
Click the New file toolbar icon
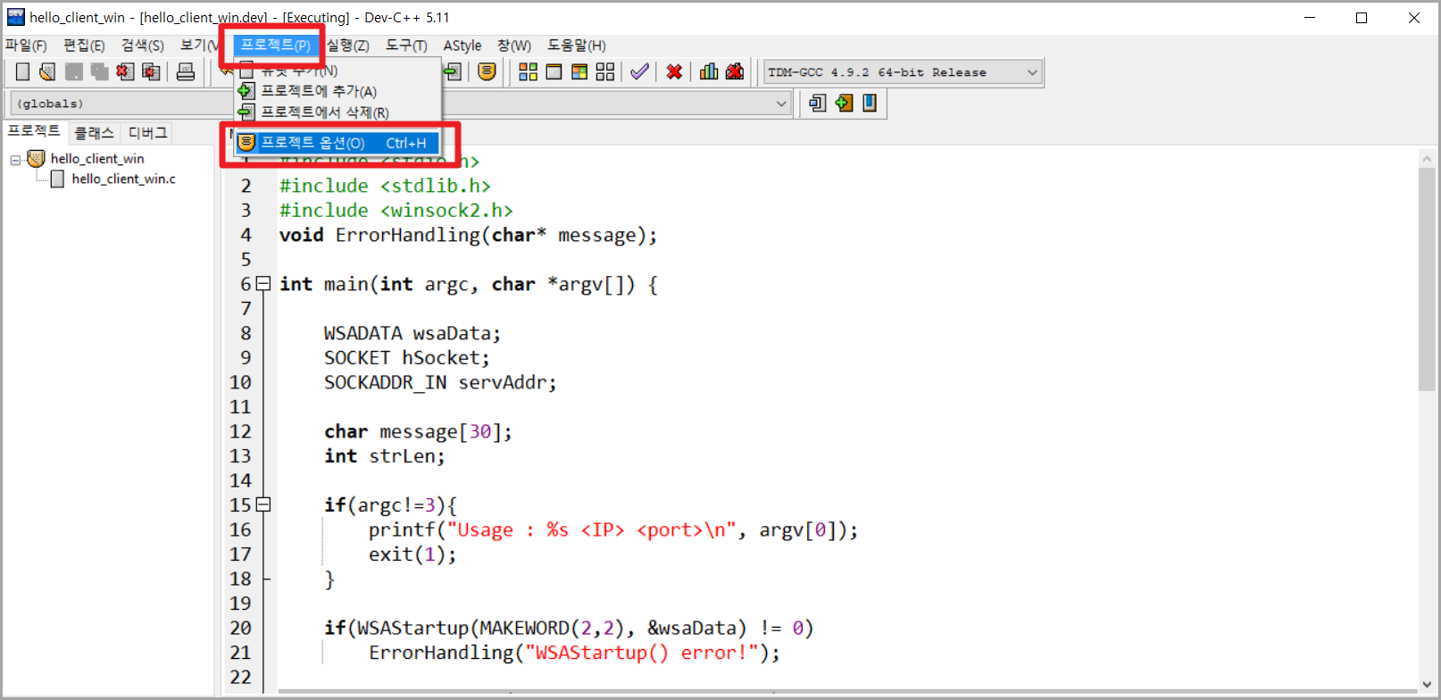point(23,72)
